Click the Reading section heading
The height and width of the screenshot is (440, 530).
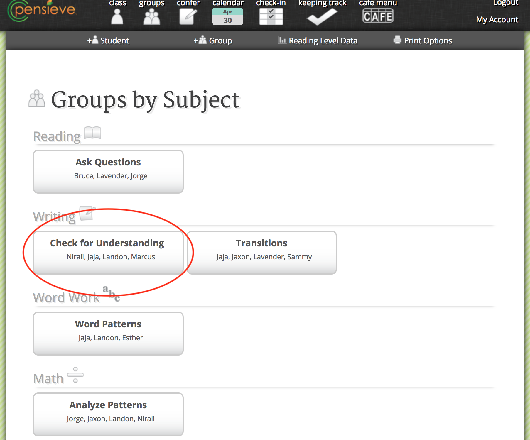point(57,136)
